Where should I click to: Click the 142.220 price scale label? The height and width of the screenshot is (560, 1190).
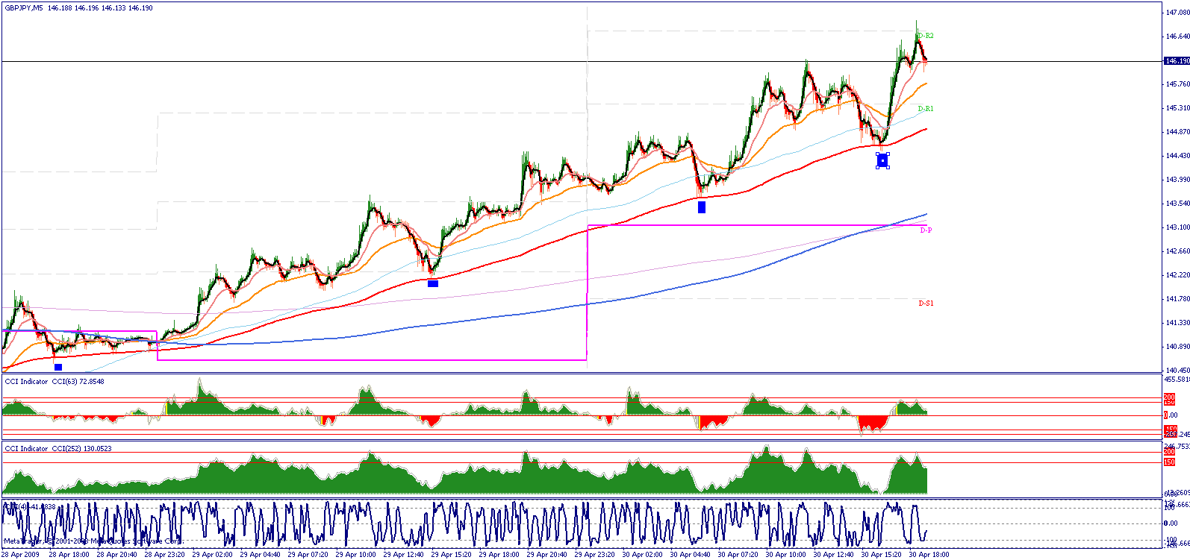[1177, 275]
